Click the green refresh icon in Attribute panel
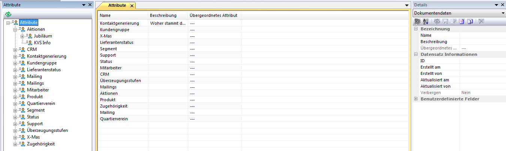506x151 pixels. pos(8,14)
